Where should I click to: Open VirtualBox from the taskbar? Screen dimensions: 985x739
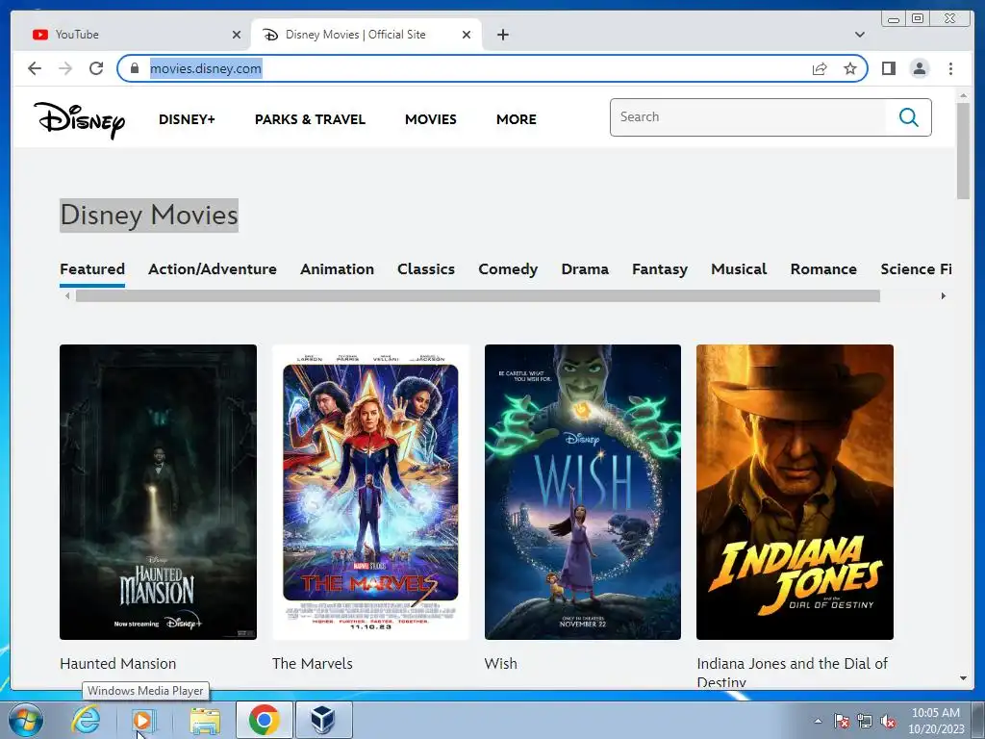coord(323,720)
